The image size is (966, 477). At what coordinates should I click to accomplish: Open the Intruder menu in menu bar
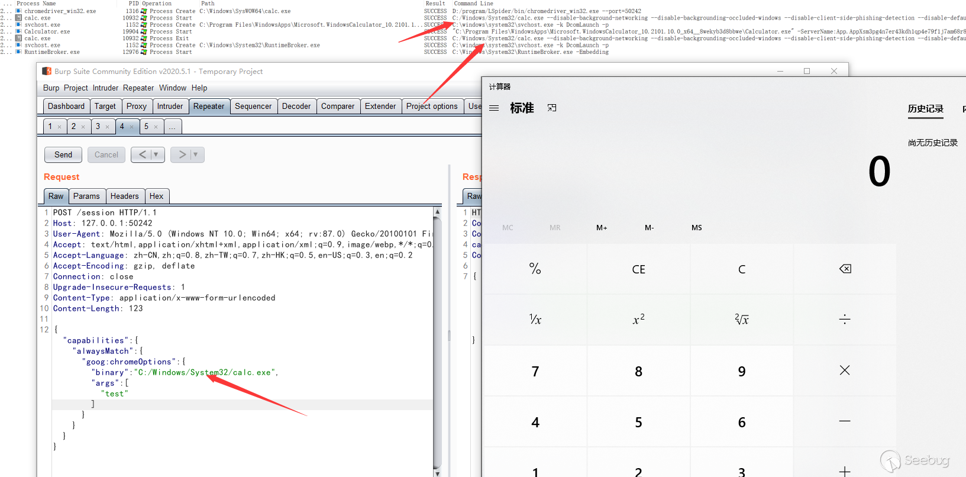[x=105, y=88]
